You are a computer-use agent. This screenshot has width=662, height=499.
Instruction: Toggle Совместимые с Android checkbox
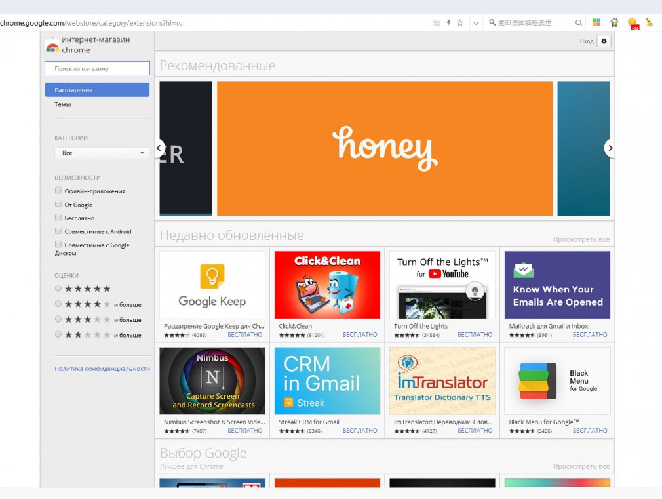[58, 231]
